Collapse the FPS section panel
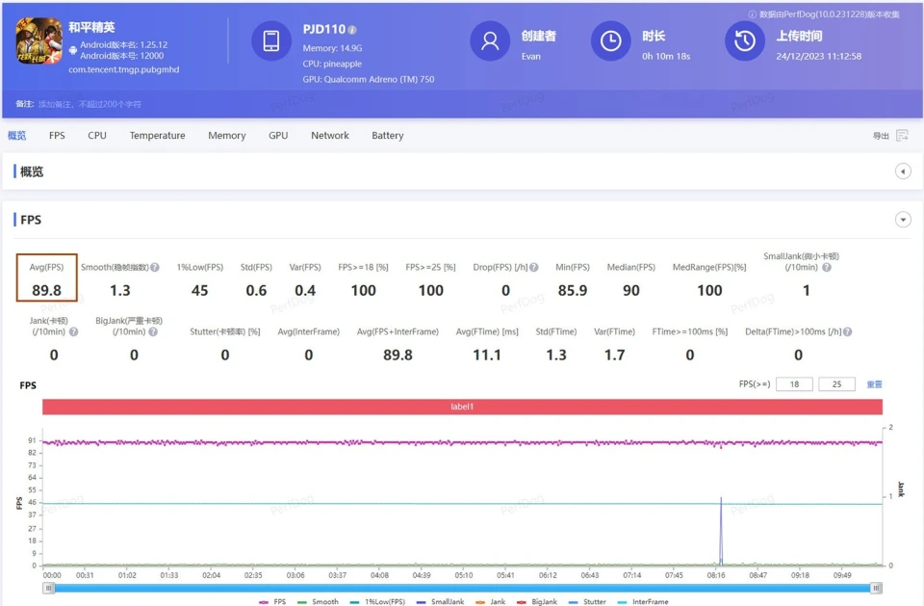Screen dimensions: 924x606 coord(903,220)
